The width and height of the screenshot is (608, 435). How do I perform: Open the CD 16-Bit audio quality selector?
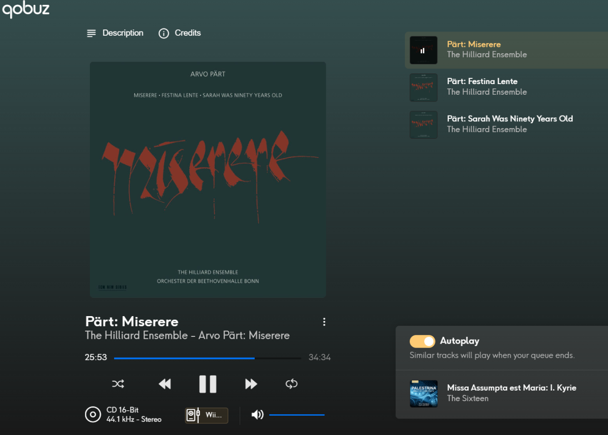(x=124, y=415)
